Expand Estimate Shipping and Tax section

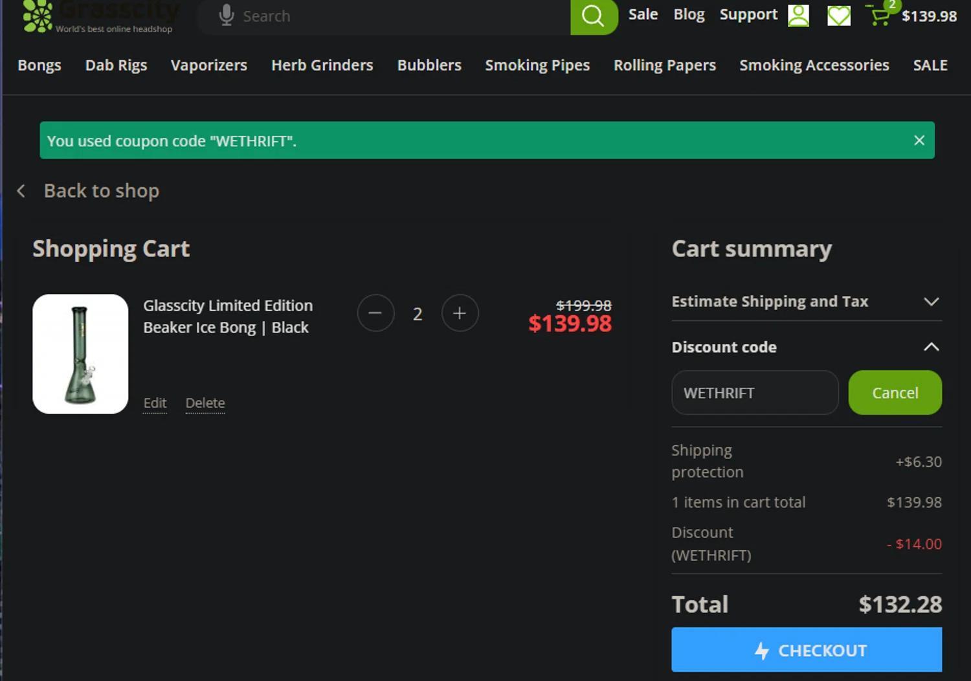pos(807,302)
